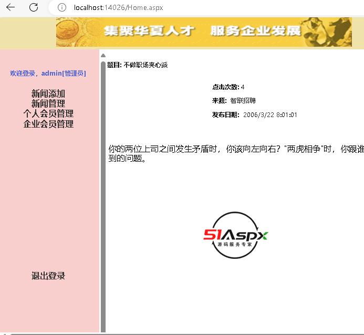364x335 pixels.
Task: Click the browser back arrow
Action: coord(11,7)
